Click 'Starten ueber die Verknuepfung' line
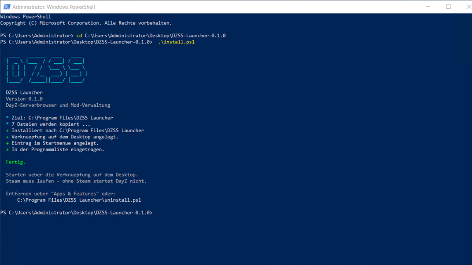This screenshot has width=472, height=265. tap(72, 174)
